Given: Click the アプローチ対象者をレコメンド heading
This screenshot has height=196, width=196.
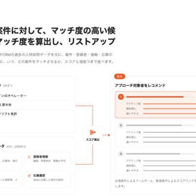Looking at the screenshot, I should [140, 85].
